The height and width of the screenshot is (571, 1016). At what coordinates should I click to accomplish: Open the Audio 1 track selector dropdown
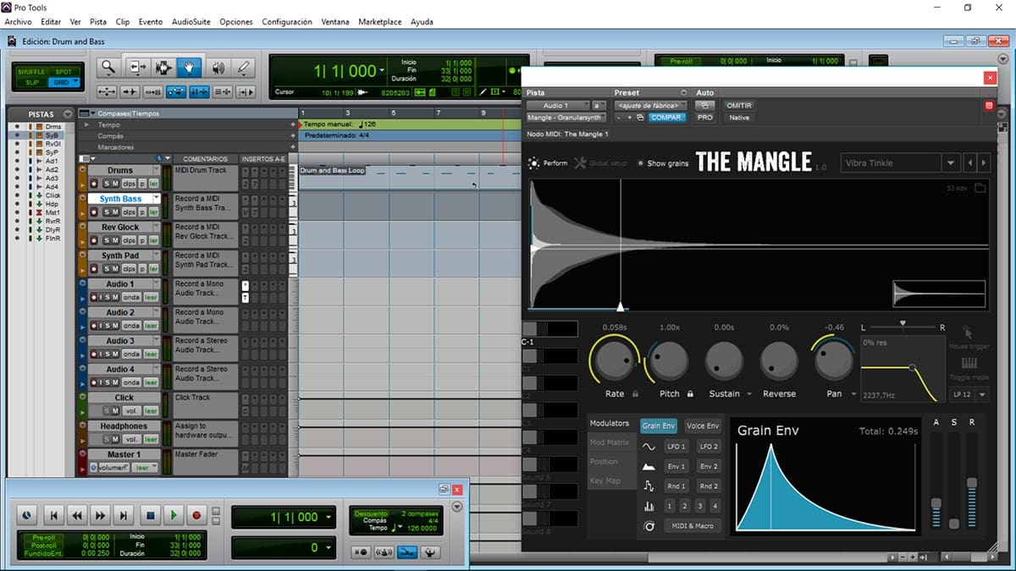click(558, 106)
